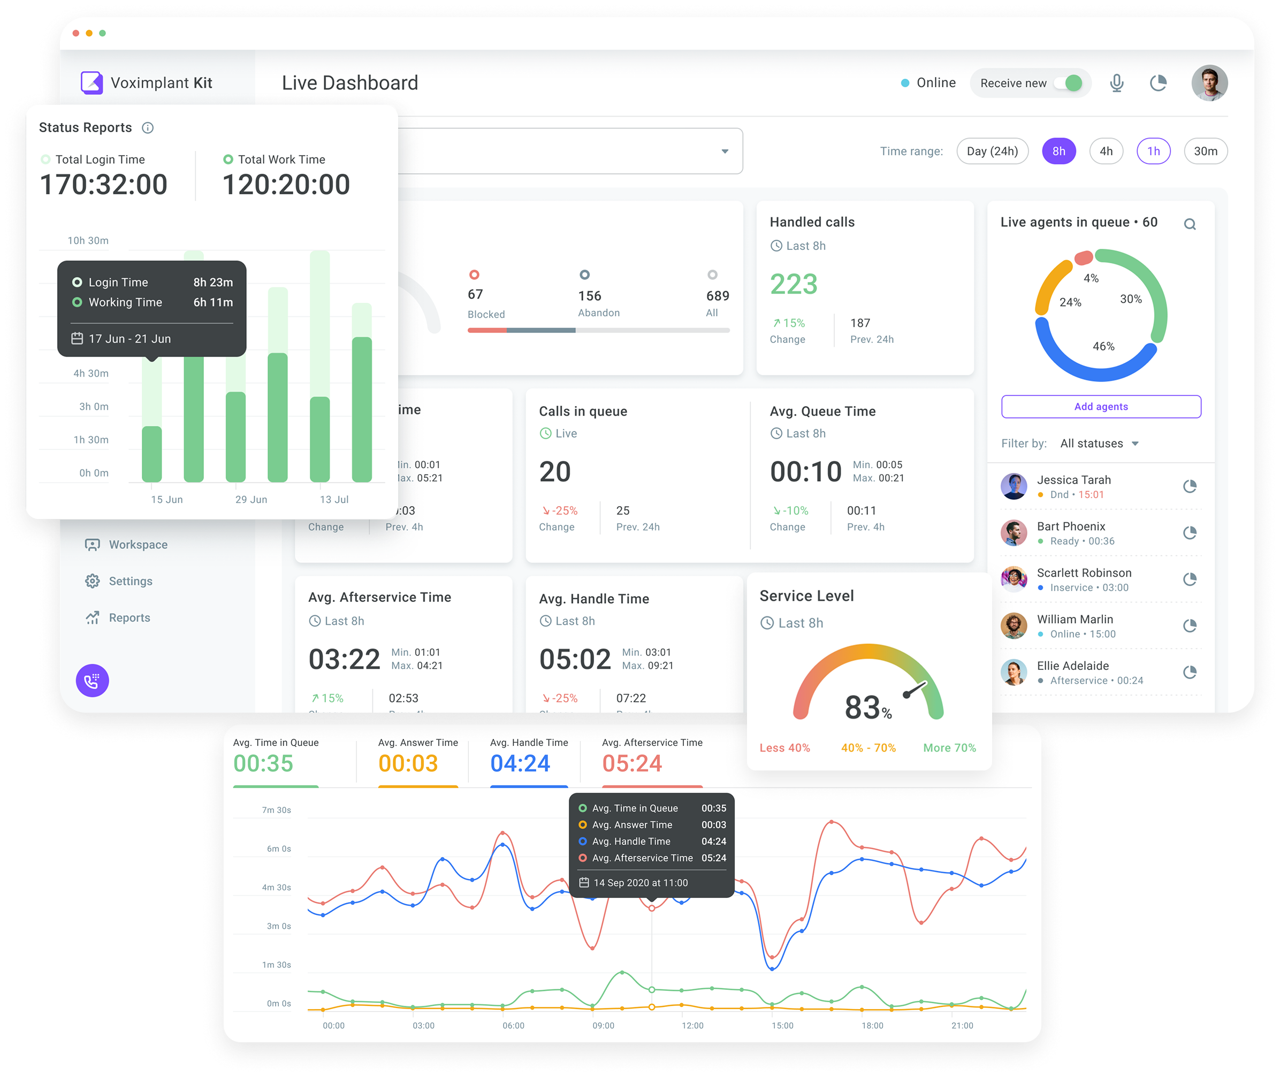Click the microphone icon in header

coord(1116,82)
